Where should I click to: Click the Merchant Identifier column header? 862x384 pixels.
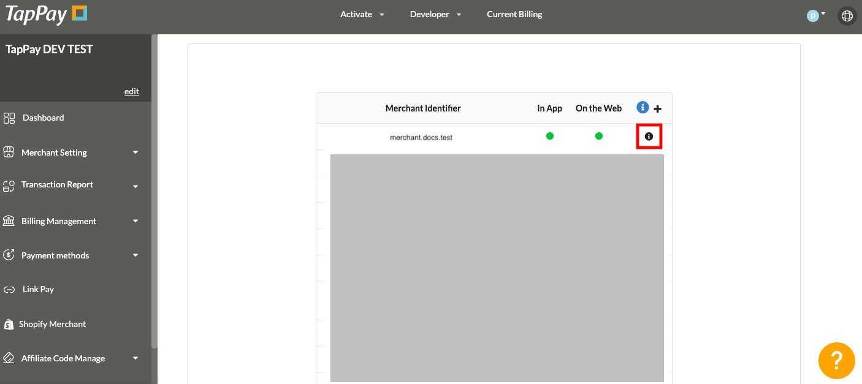(x=423, y=108)
